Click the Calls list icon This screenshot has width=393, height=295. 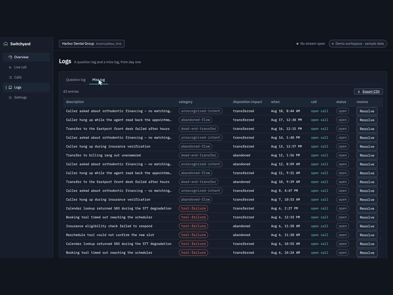(10, 77)
